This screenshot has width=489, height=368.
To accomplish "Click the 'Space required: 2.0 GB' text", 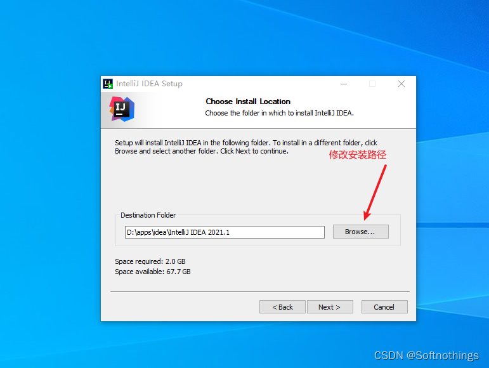I will click(150, 261).
